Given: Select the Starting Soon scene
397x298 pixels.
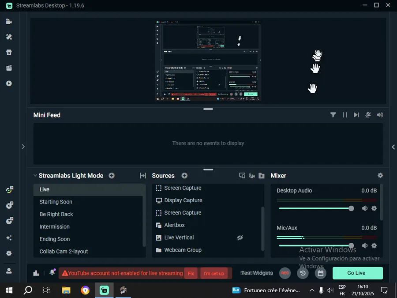Looking at the screenshot, I should click(x=88, y=202).
